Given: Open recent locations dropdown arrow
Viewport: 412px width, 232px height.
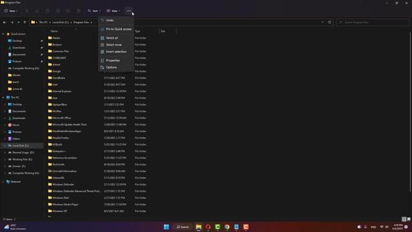Looking at the screenshot, I should click(x=19, y=23).
